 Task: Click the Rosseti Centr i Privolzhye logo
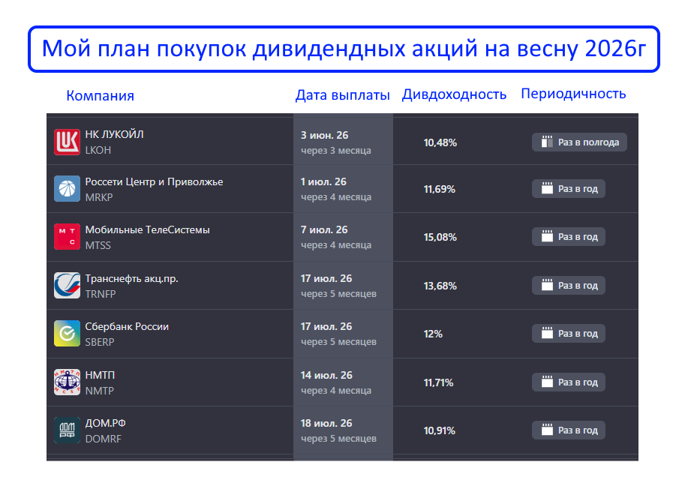(67, 188)
